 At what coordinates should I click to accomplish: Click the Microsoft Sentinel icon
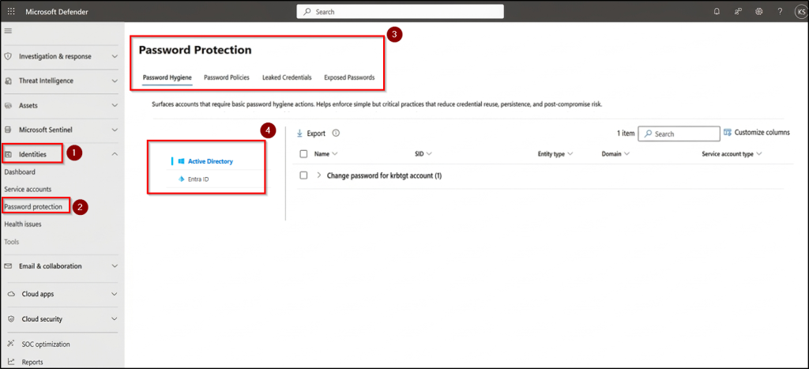click(8, 130)
